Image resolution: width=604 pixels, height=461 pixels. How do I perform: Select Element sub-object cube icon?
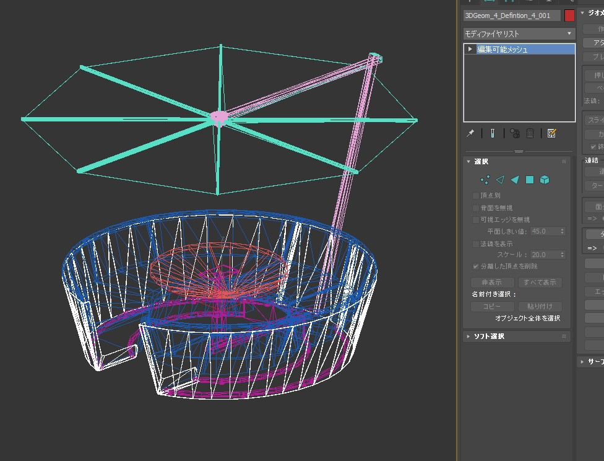545,180
